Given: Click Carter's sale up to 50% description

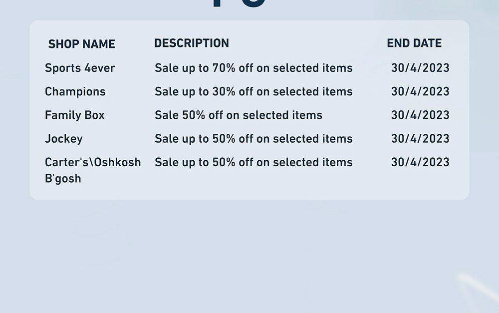Looking at the screenshot, I should click(x=253, y=162).
